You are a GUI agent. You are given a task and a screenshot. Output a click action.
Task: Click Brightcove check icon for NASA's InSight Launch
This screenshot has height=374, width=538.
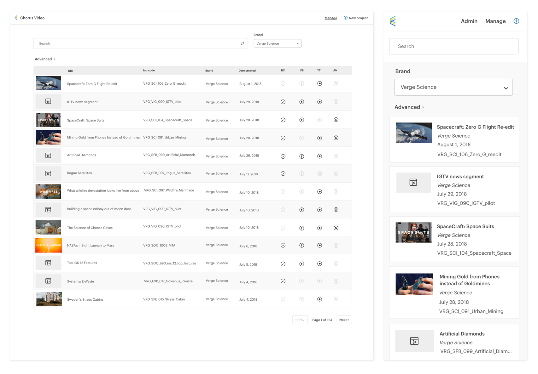coord(283,245)
